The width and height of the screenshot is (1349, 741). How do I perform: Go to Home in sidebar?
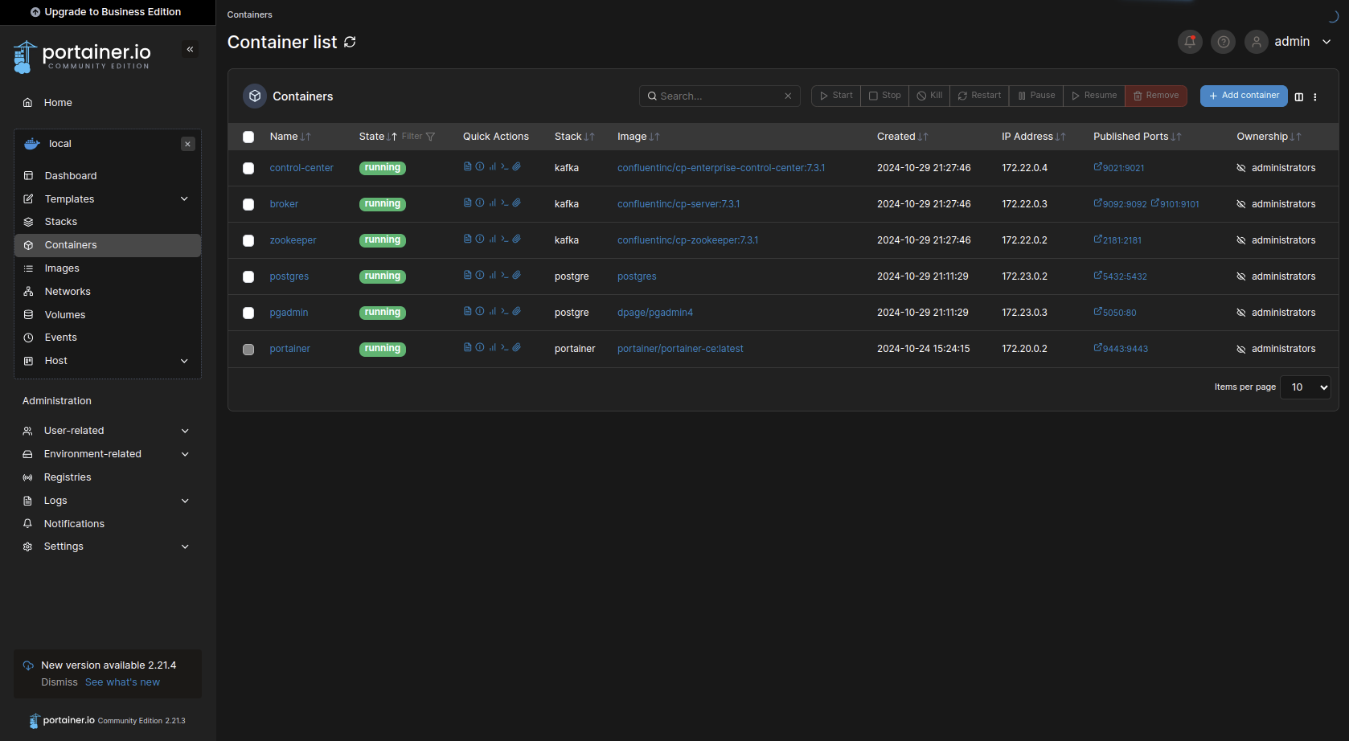(x=108, y=103)
